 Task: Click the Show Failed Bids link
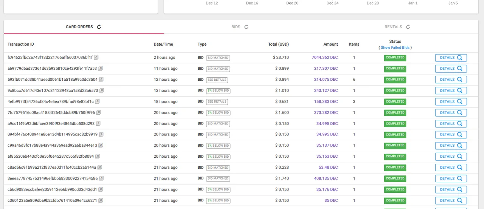point(395,48)
